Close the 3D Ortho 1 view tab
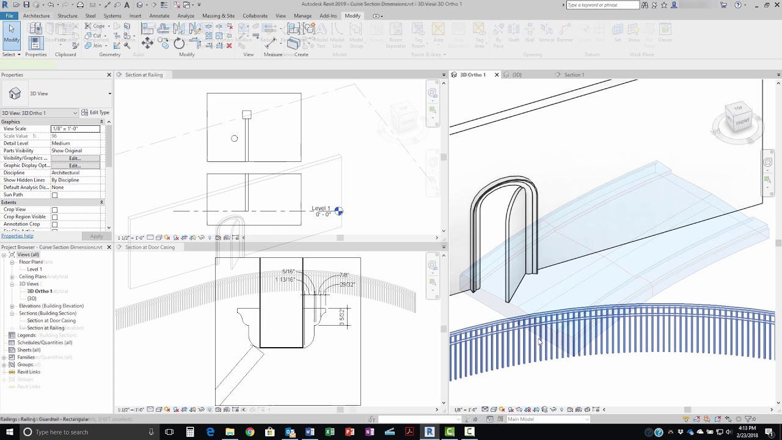782x440 pixels. pyautogui.click(x=497, y=75)
